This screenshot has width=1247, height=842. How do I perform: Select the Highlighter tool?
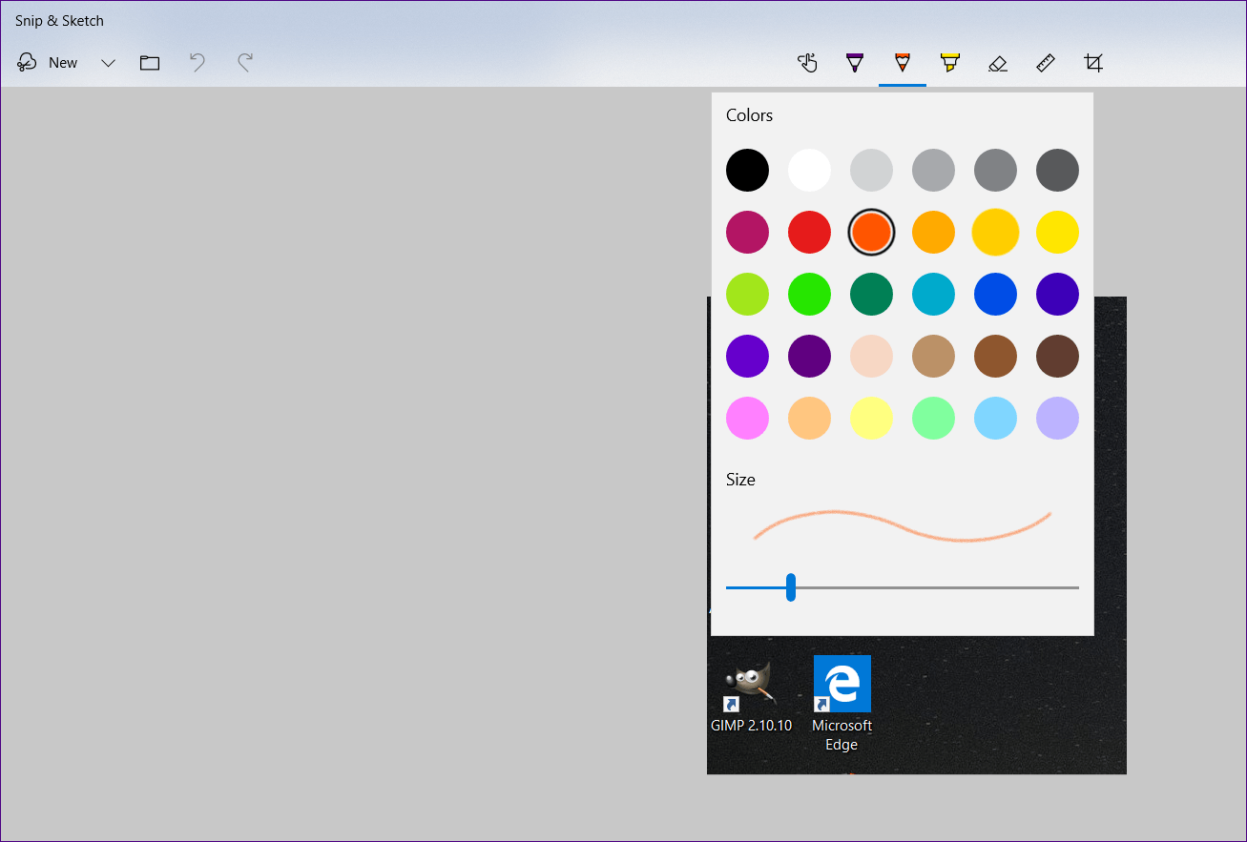[x=950, y=63]
